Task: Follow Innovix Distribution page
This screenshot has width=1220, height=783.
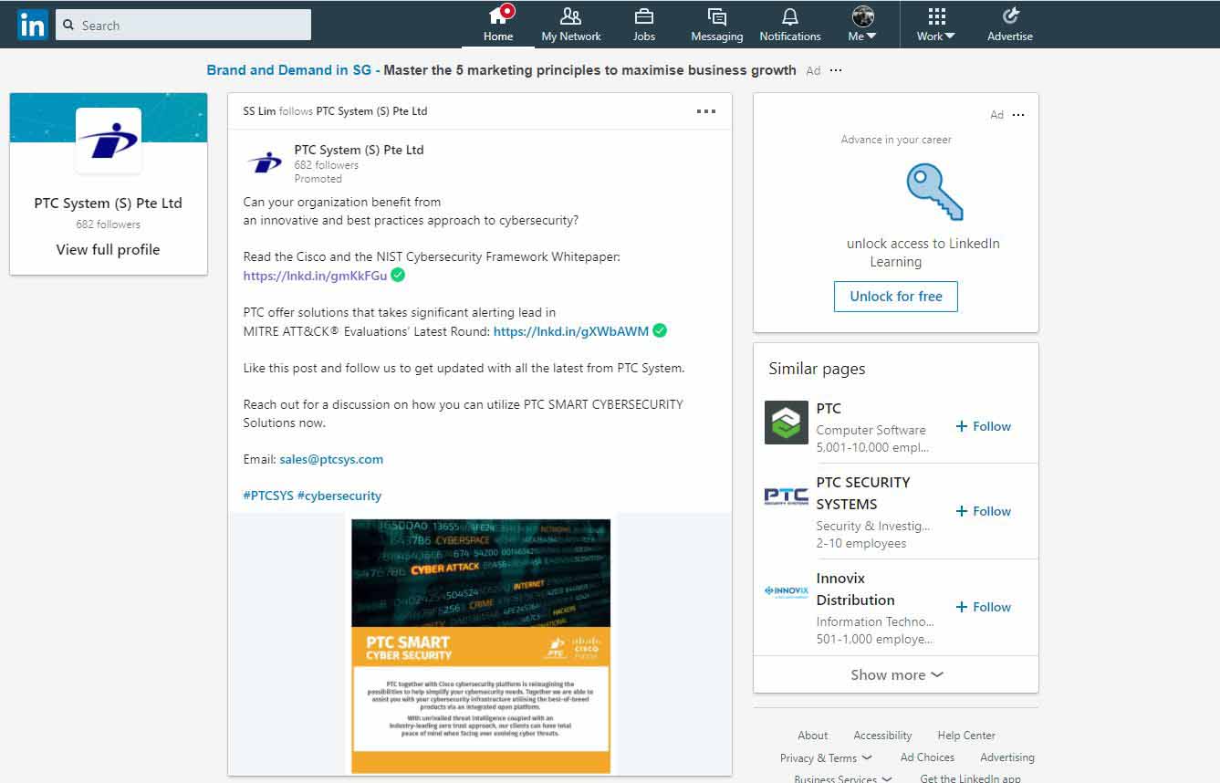Action: pyautogui.click(x=983, y=607)
